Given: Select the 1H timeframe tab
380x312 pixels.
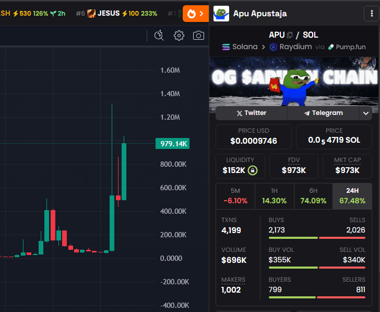Looking at the screenshot, I should point(275,196).
